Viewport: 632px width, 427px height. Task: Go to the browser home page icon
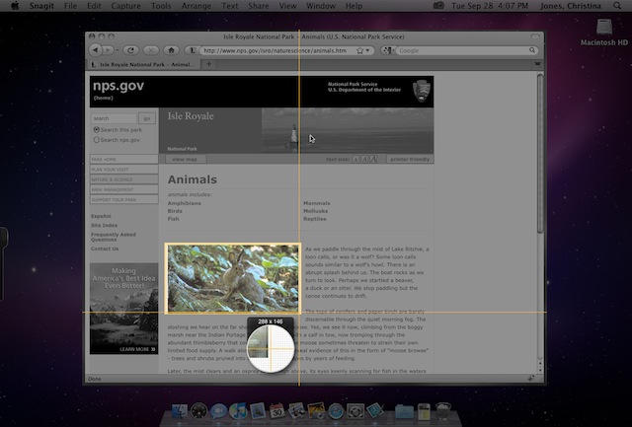[x=171, y=50]
